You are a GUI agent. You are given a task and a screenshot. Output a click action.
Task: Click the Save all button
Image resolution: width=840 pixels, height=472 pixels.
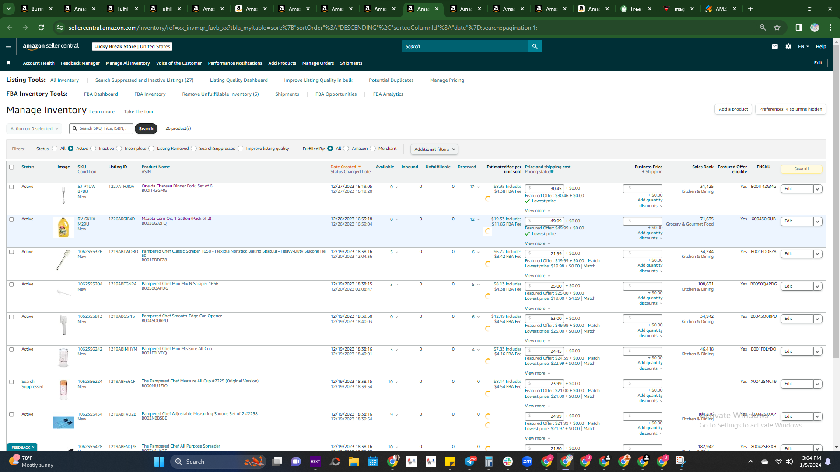pos(801,169)
